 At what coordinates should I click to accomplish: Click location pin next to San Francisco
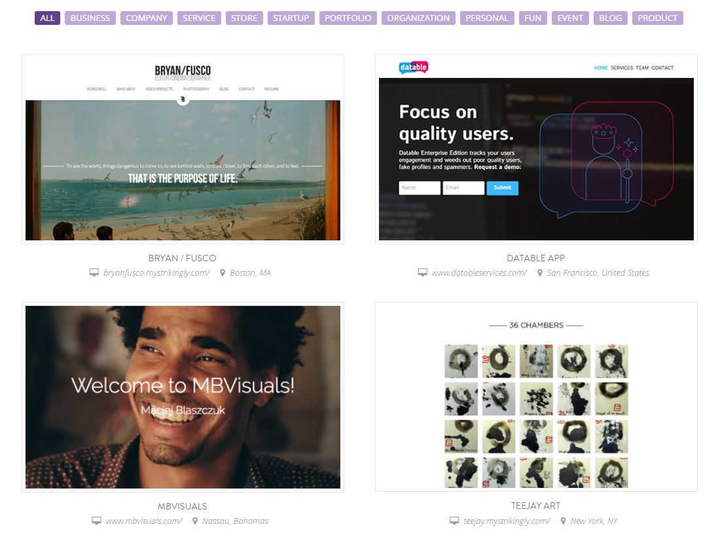coord(540,272)
